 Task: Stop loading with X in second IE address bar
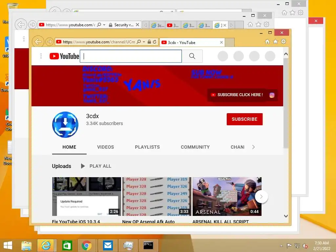137,25
